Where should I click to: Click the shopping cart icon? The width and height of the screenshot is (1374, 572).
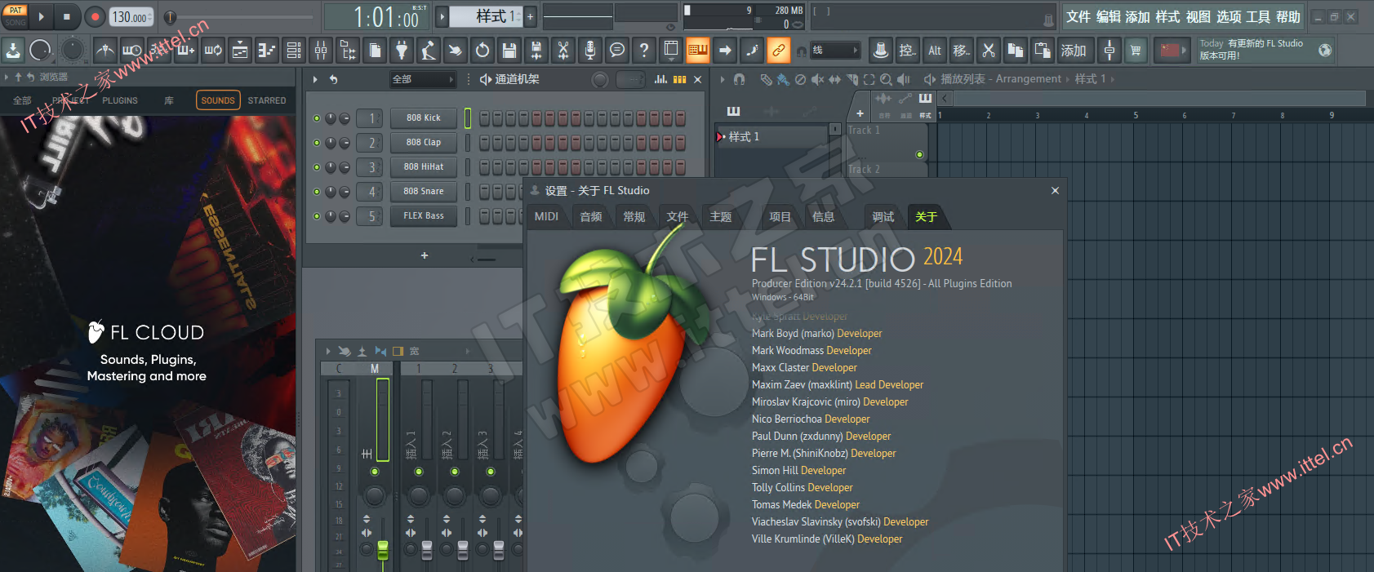coord(1136,51)
